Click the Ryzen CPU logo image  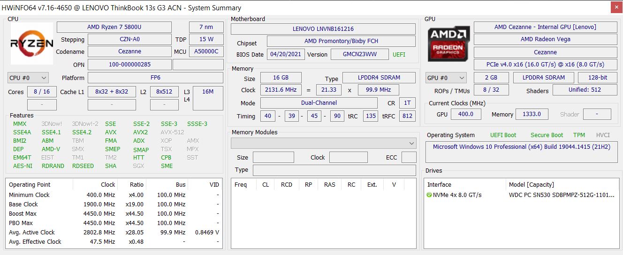(x=31, y=44)
